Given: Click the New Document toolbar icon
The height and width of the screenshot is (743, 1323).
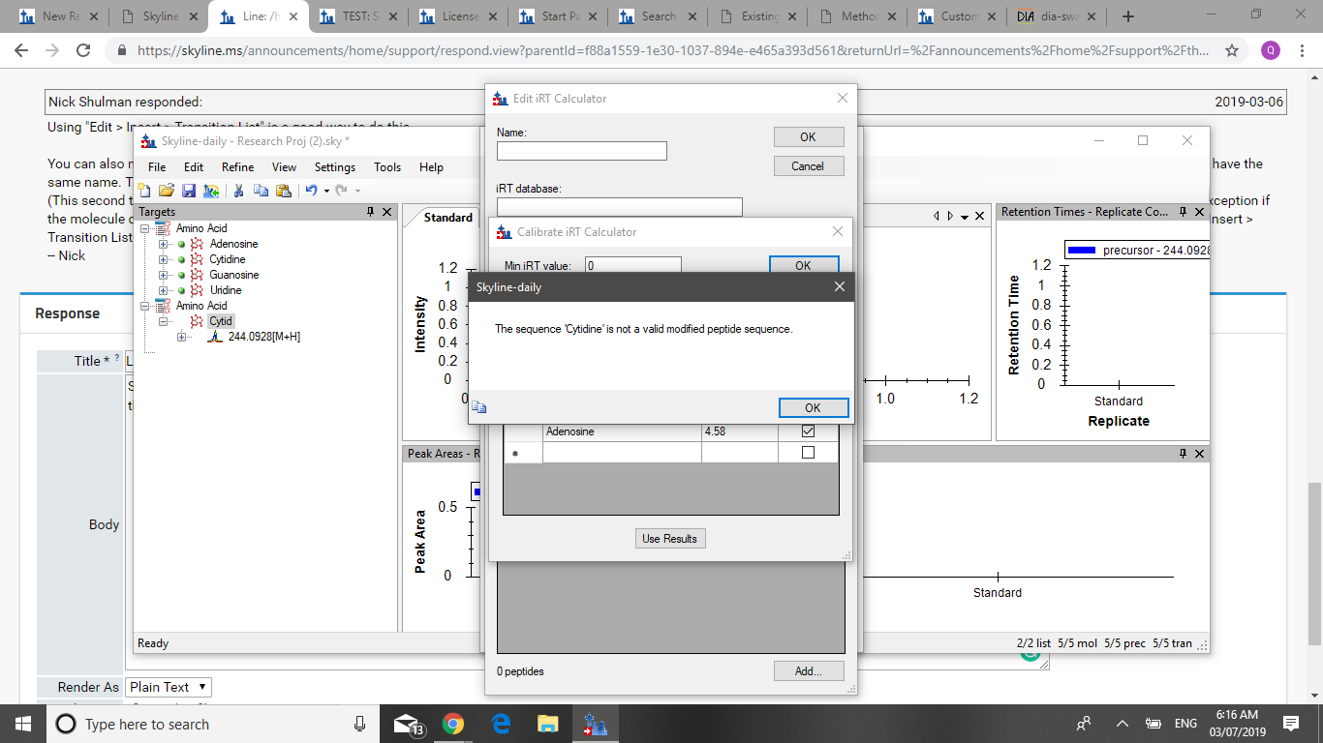Looking at the screenshot, I should tap(144, 191).
